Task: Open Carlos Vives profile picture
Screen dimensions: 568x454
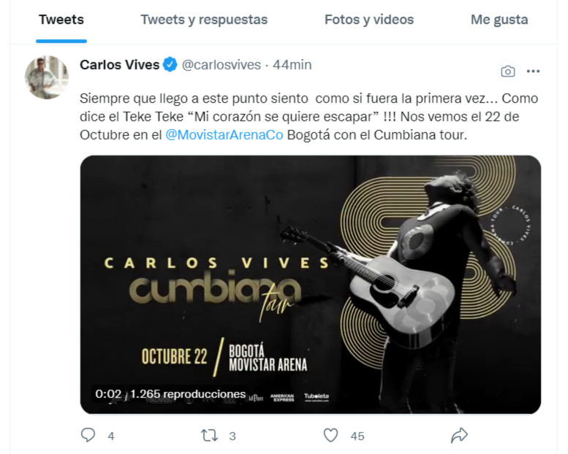Action: click(46, 77)
